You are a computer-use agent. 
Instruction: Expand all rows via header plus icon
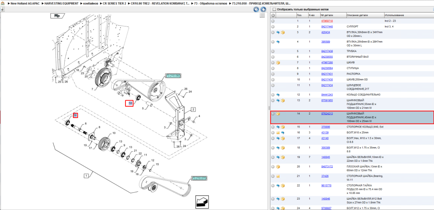273,15
